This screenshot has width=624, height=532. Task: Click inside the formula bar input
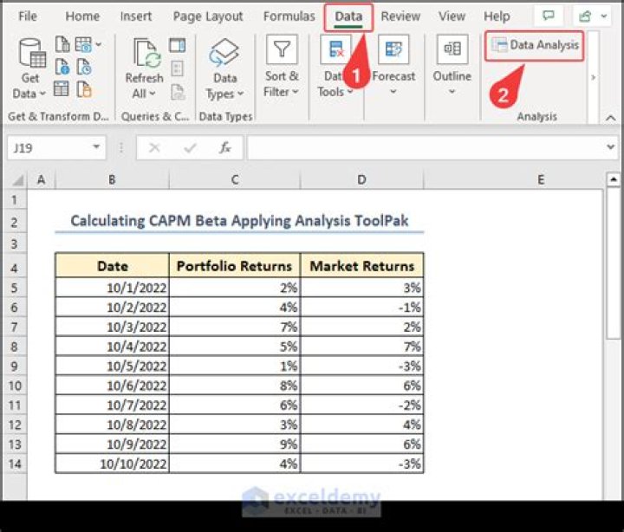(x=425, y=148)
